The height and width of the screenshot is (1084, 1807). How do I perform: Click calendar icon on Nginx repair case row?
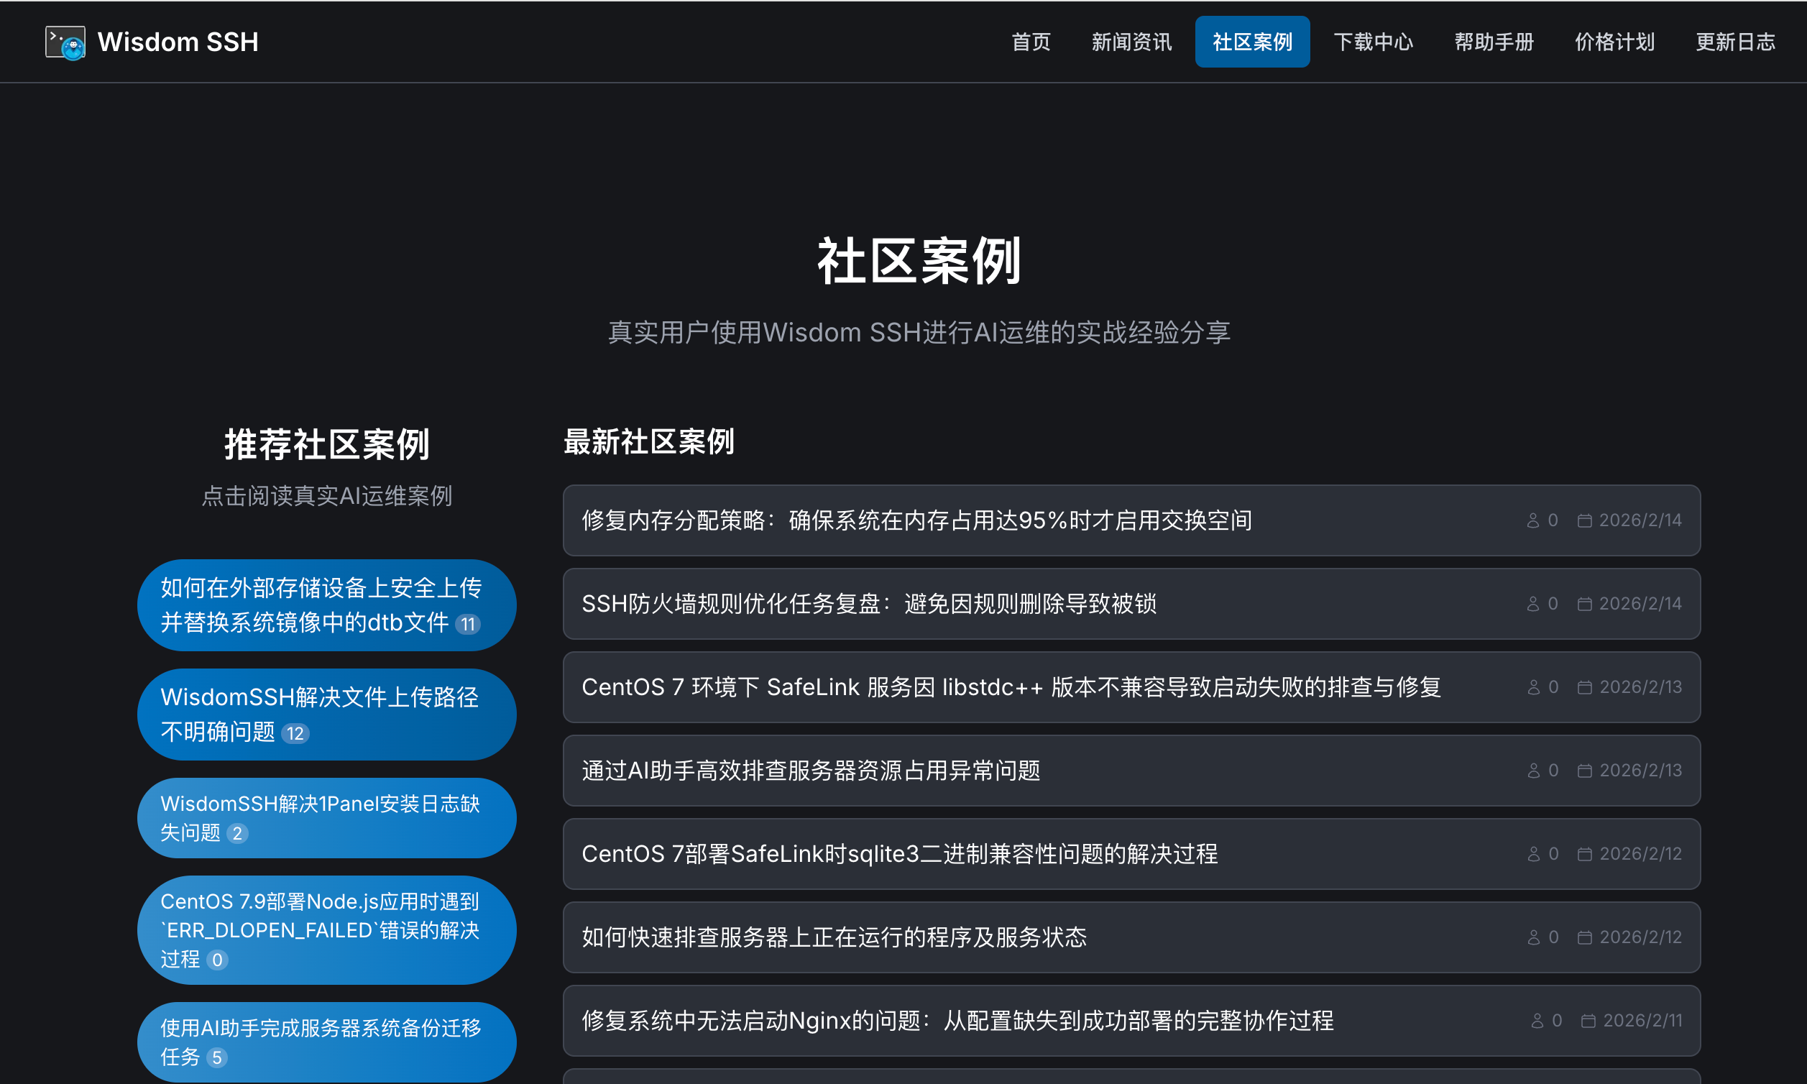1587,1020
